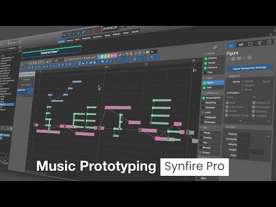
Task: Open the Harmonizer tab
Action: coord(97,37)
